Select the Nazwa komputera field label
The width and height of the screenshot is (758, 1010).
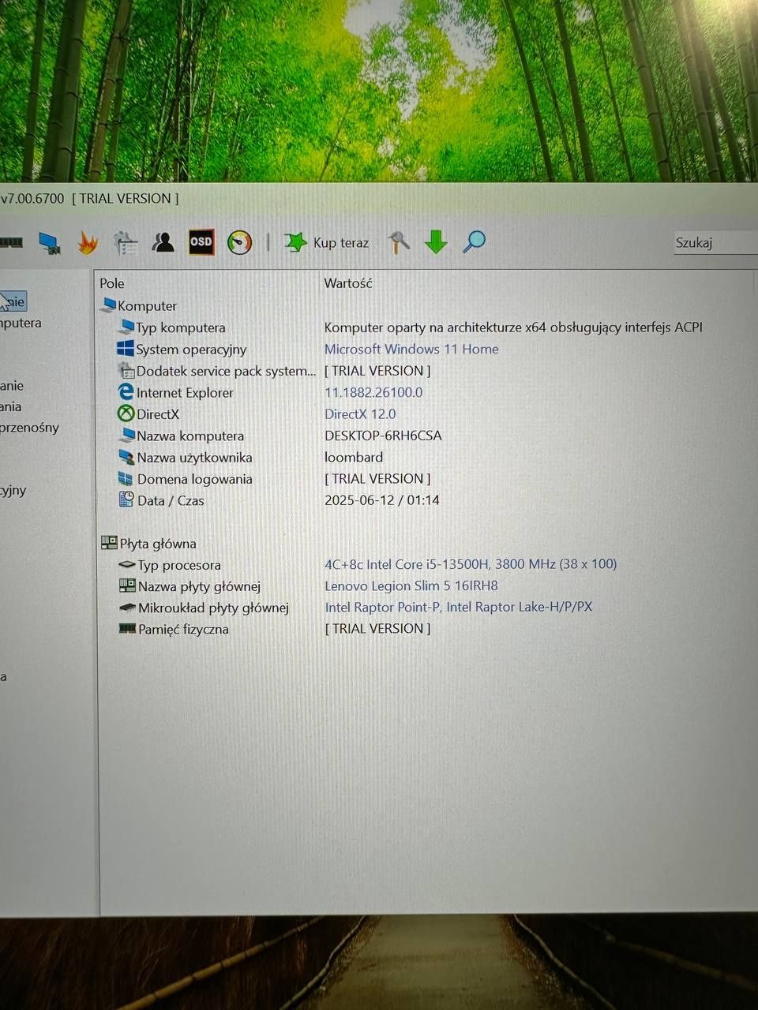pyautogui.click(x=190, y=436)
